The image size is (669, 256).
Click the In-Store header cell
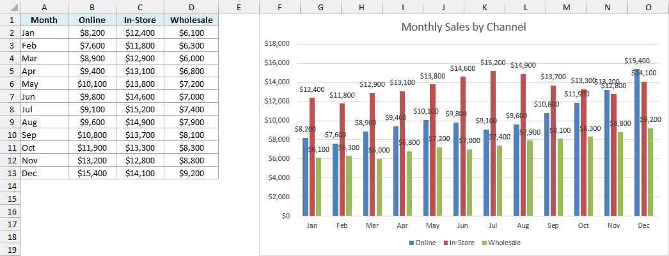pyautogui.click(x=140, y=20)
